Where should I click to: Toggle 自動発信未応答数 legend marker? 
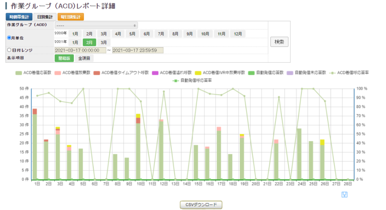(290, 73)
